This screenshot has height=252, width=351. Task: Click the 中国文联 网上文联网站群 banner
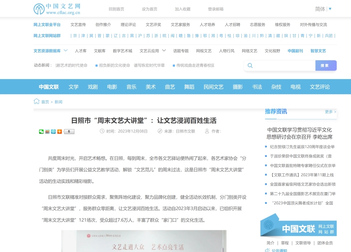tap(298, 226)
